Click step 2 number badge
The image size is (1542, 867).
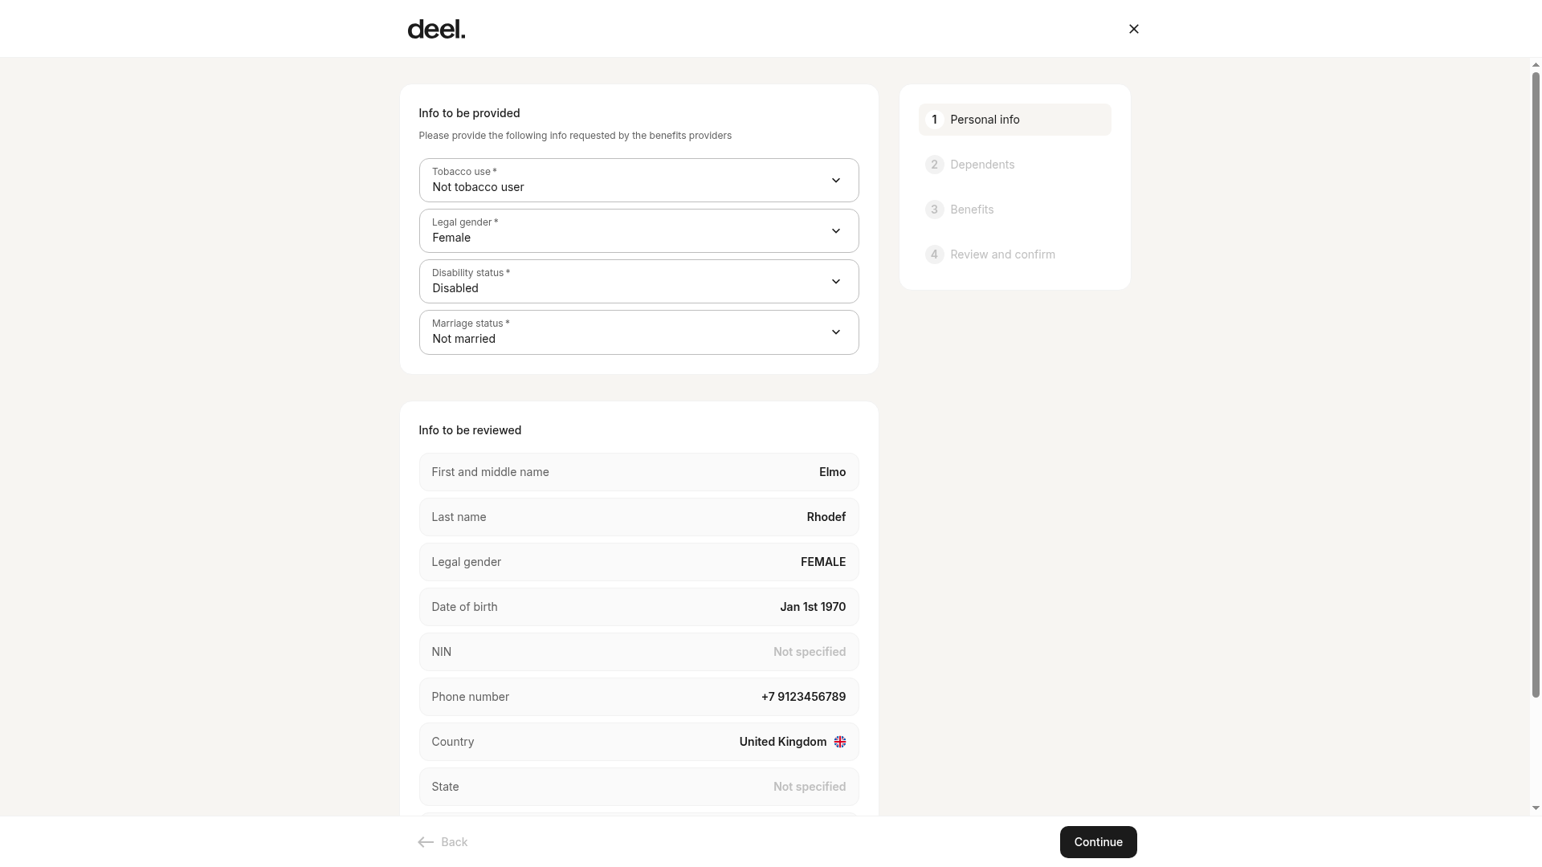click(934, 165)
